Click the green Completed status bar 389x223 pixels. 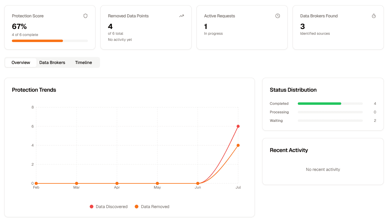click(319, 104)
